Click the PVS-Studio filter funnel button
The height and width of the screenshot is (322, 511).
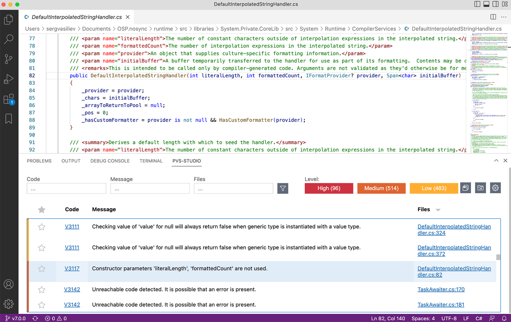click(283, 188)
